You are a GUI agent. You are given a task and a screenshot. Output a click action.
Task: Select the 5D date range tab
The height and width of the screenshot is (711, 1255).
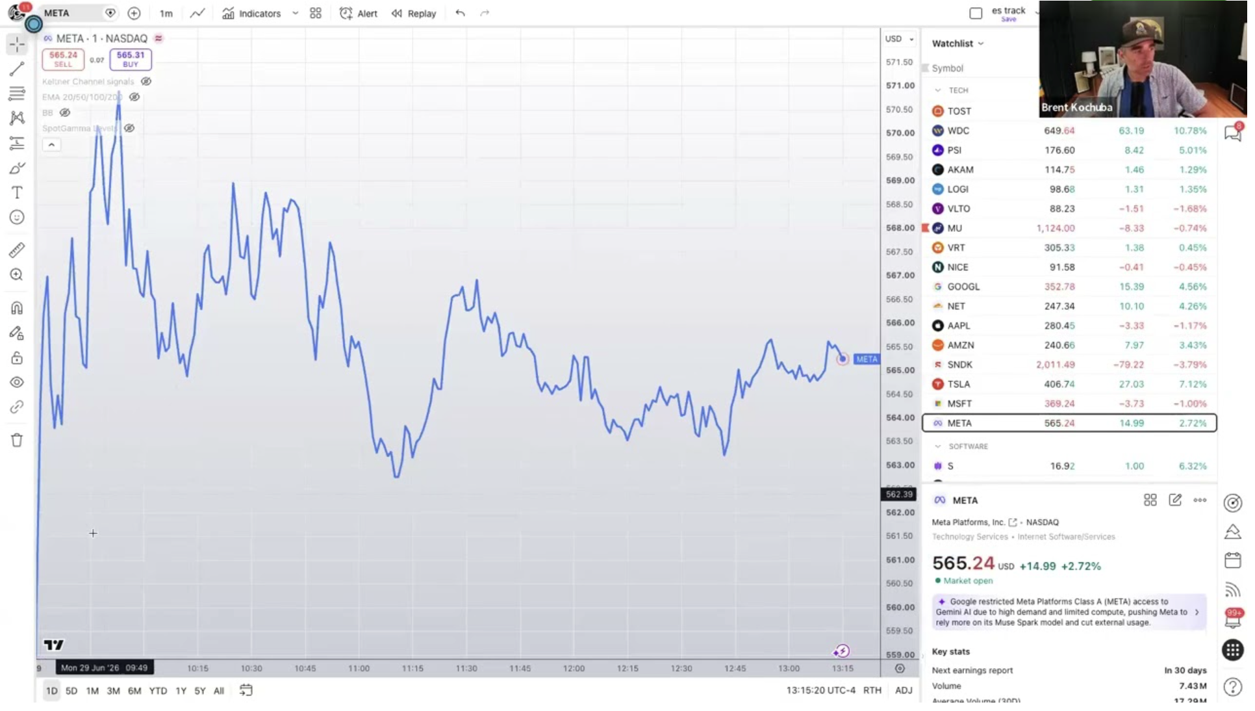(x=71, y=691)
